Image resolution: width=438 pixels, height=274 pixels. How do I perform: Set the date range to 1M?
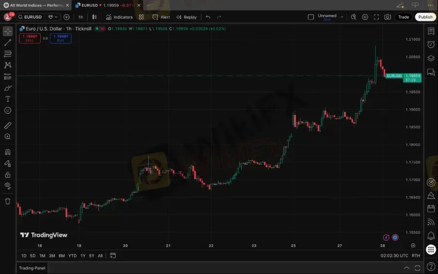pos(42,256)
